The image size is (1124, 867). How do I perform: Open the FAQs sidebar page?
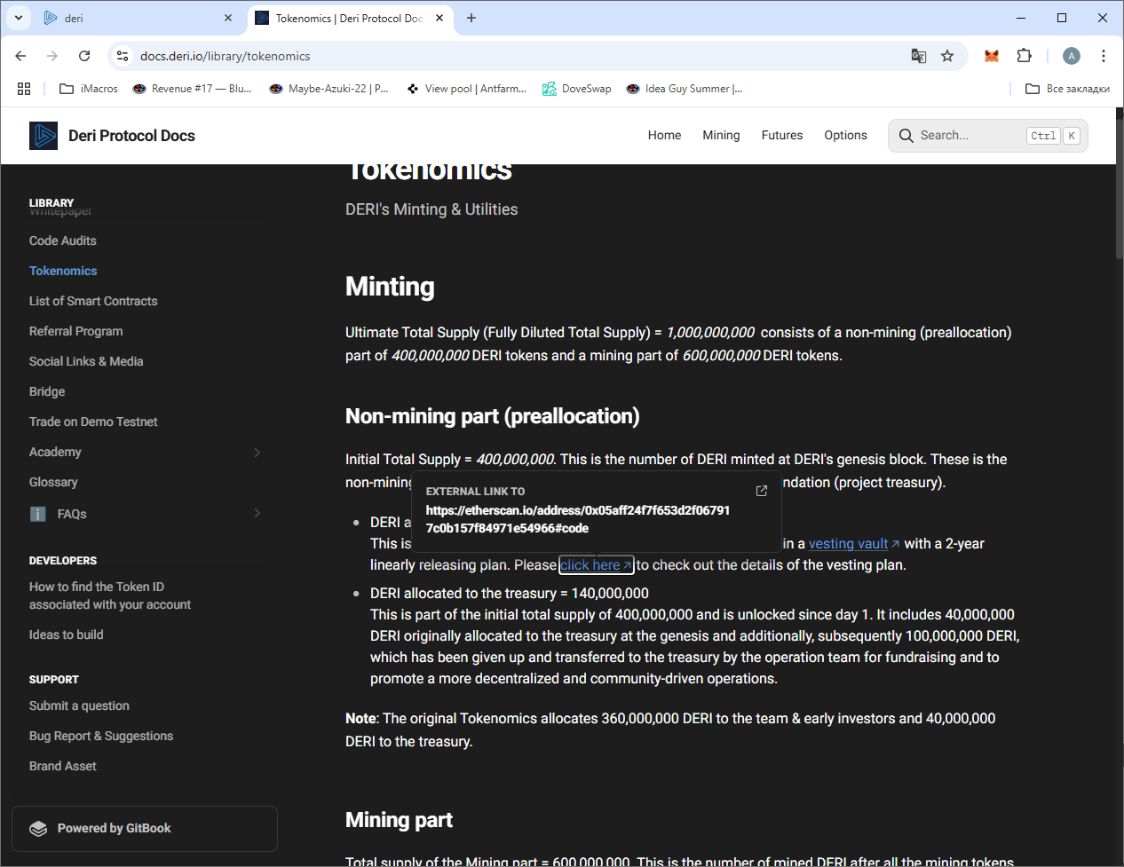72,514
